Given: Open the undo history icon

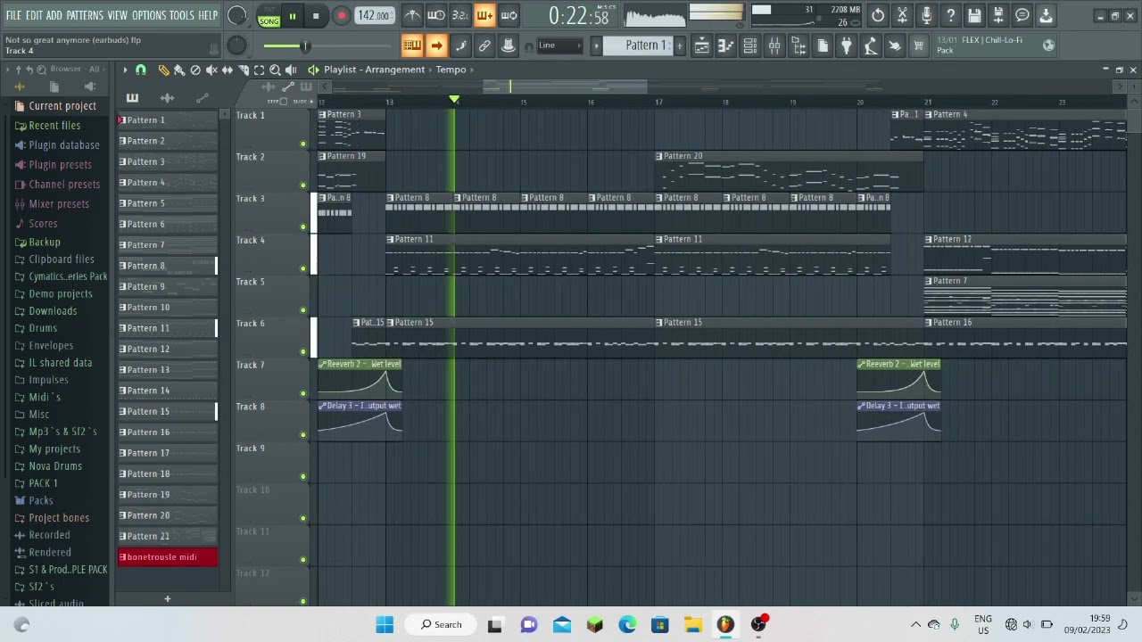Looking at the screenshot, I should [878, 15].
